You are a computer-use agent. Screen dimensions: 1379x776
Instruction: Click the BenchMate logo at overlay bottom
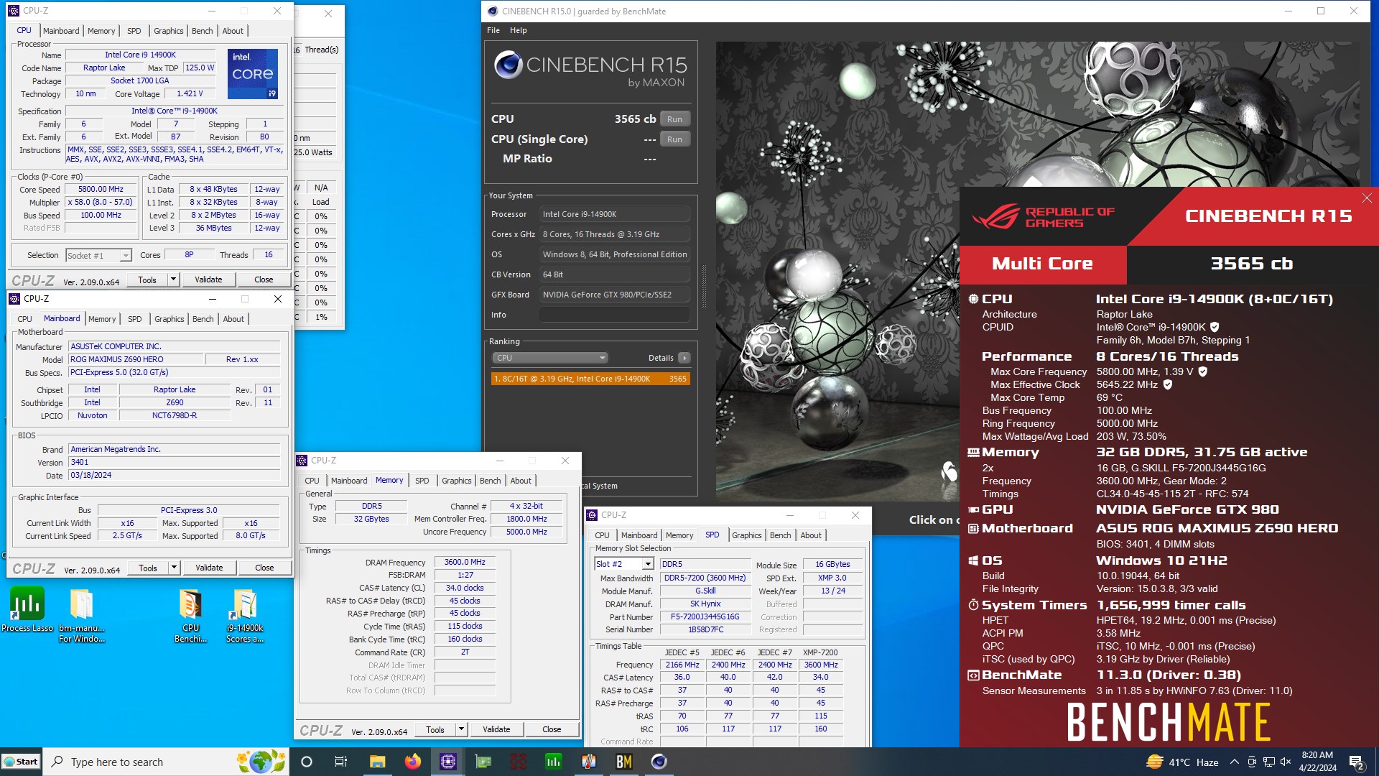click(x=1169, y=722)
